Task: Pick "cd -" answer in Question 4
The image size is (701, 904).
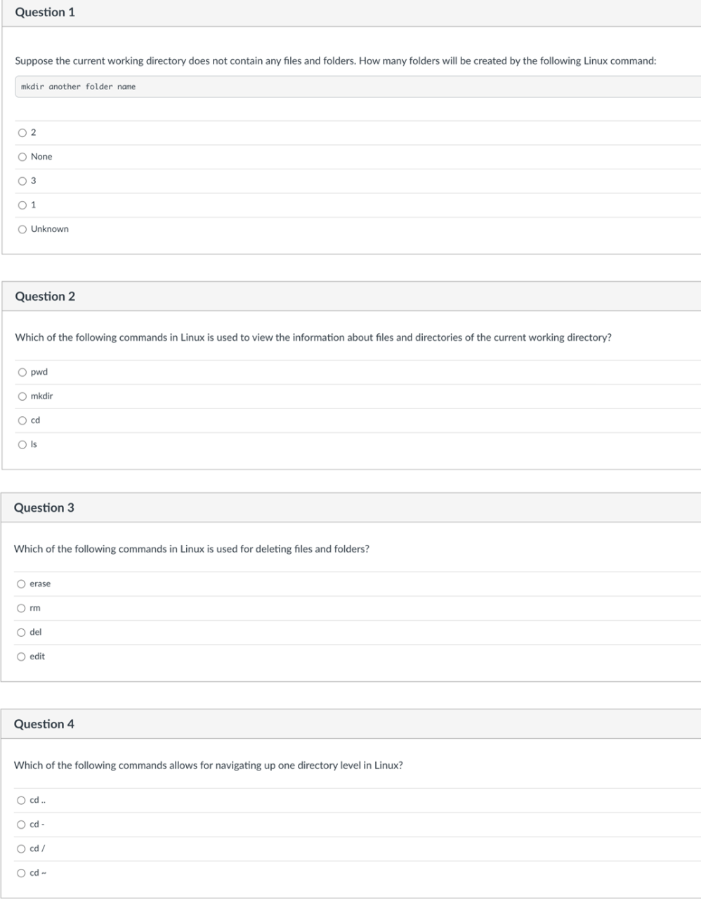Action: (x=22, y=824)
